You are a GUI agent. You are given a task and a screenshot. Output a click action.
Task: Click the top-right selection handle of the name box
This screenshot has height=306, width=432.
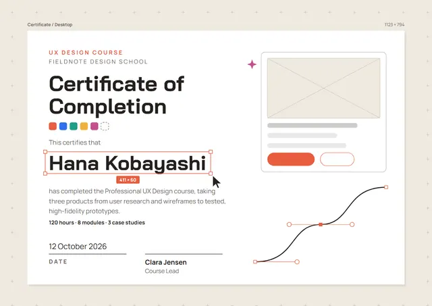[211, 151]
